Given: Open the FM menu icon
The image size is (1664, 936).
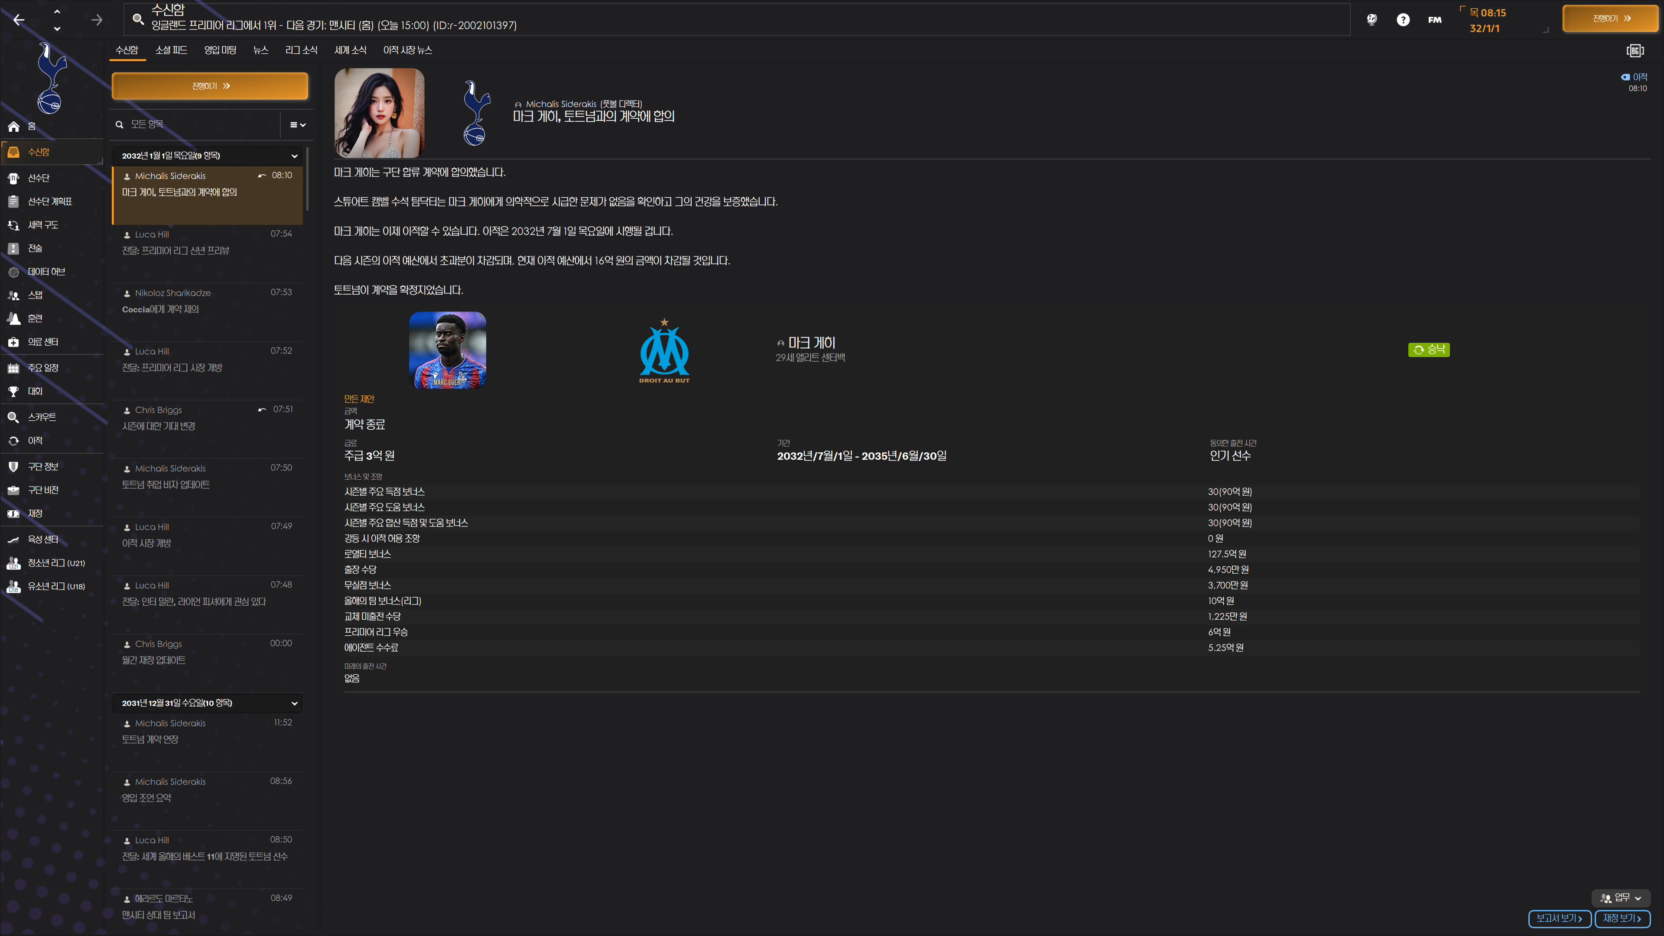Looking at the screenshot, I should point(1434,19).
